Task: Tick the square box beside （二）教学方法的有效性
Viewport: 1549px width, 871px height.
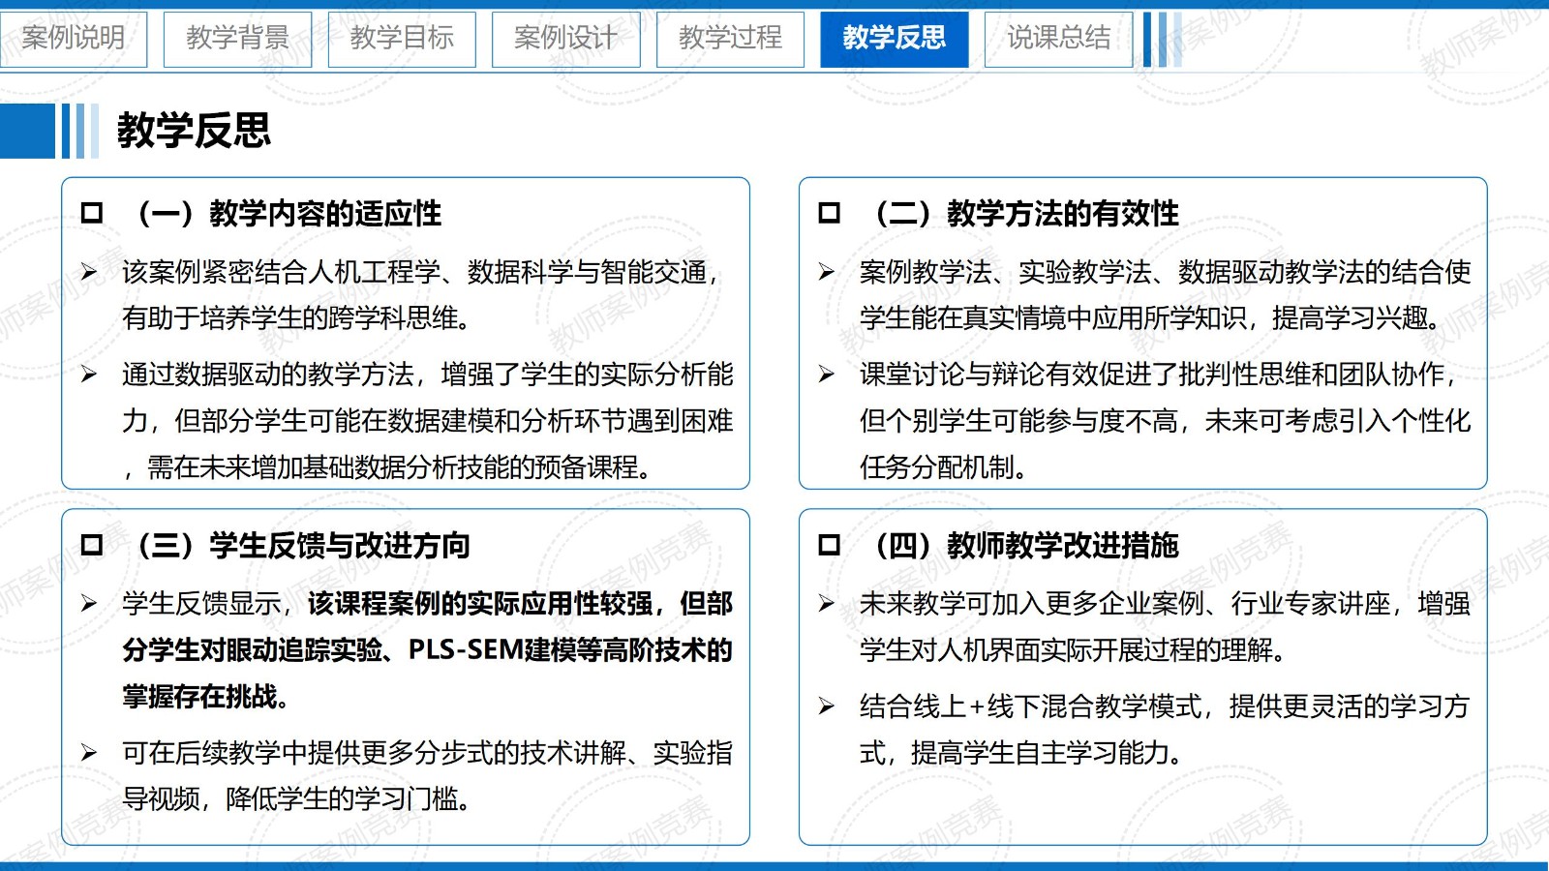Action: pos(830,213)
